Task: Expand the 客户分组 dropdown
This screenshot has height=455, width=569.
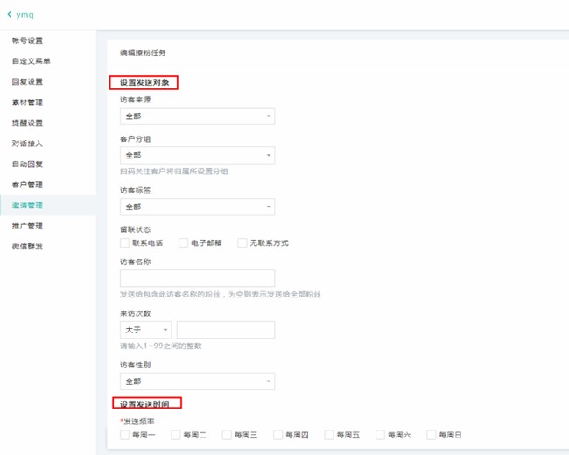Action: 197,156
